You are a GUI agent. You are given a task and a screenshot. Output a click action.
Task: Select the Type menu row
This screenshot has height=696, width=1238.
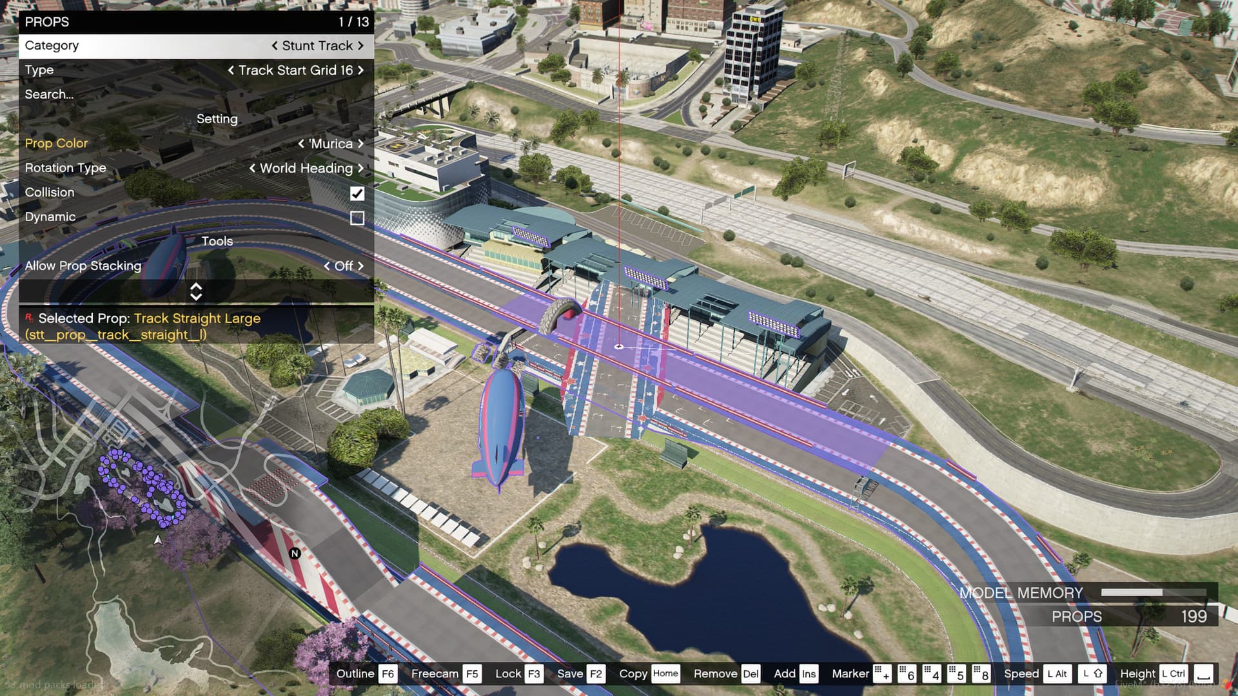click(196, 70)
